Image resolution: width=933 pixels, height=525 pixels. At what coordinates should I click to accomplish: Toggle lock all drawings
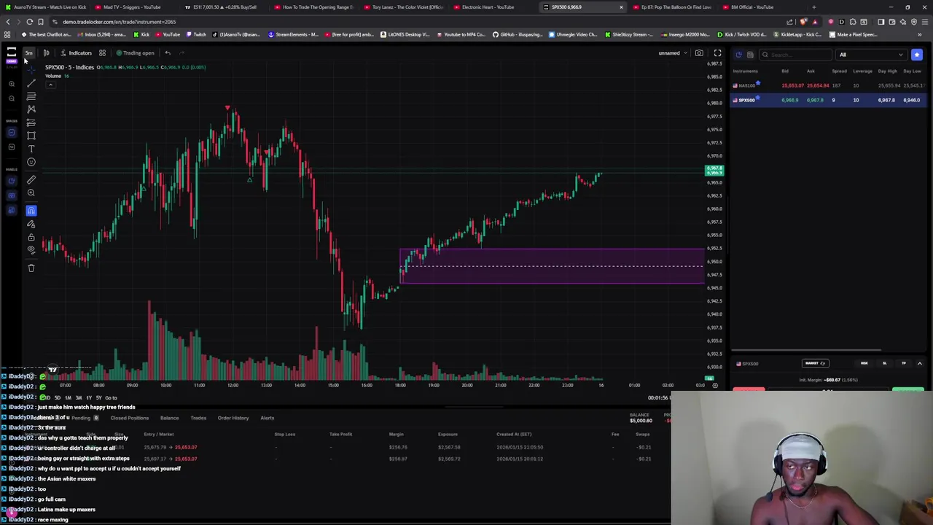pos(31,237)
